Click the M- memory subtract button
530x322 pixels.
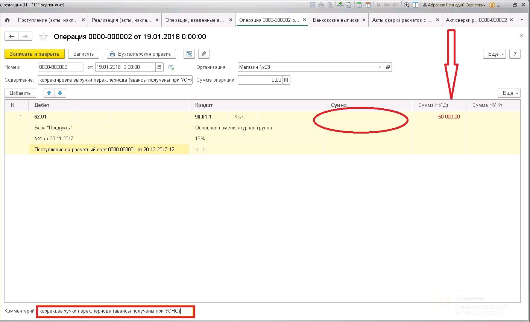coord(396,5)
